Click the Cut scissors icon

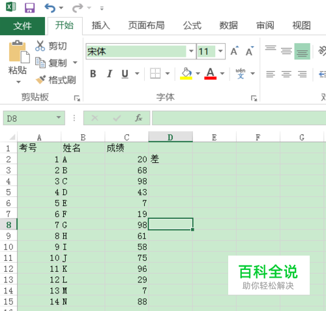click(40, 46)
